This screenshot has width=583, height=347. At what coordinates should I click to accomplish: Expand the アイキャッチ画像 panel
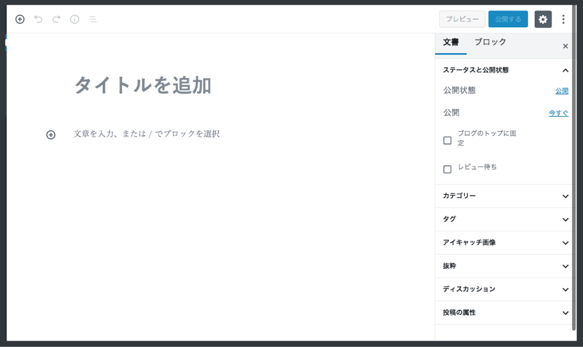tap(565, 243)
